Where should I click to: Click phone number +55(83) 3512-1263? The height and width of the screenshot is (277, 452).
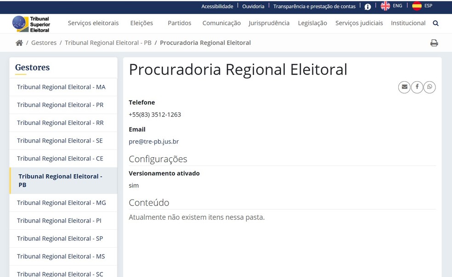tap(155, 115)
